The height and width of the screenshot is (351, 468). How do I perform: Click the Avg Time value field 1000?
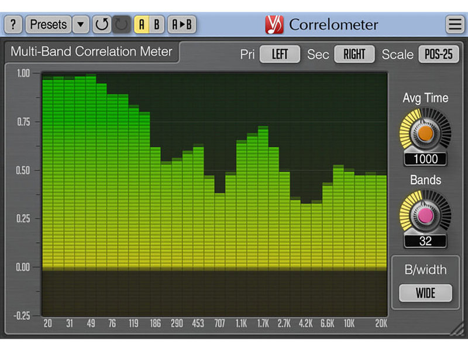(425, 159)
